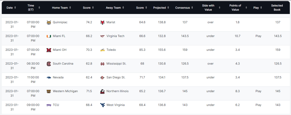Click the Miami FL team logo

49,36
